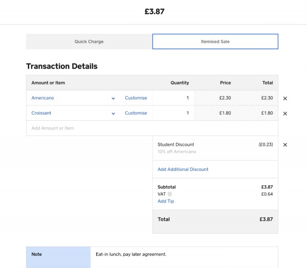
Task: Expand the Croissant item dropdown arrow
Action: [113, 114]
